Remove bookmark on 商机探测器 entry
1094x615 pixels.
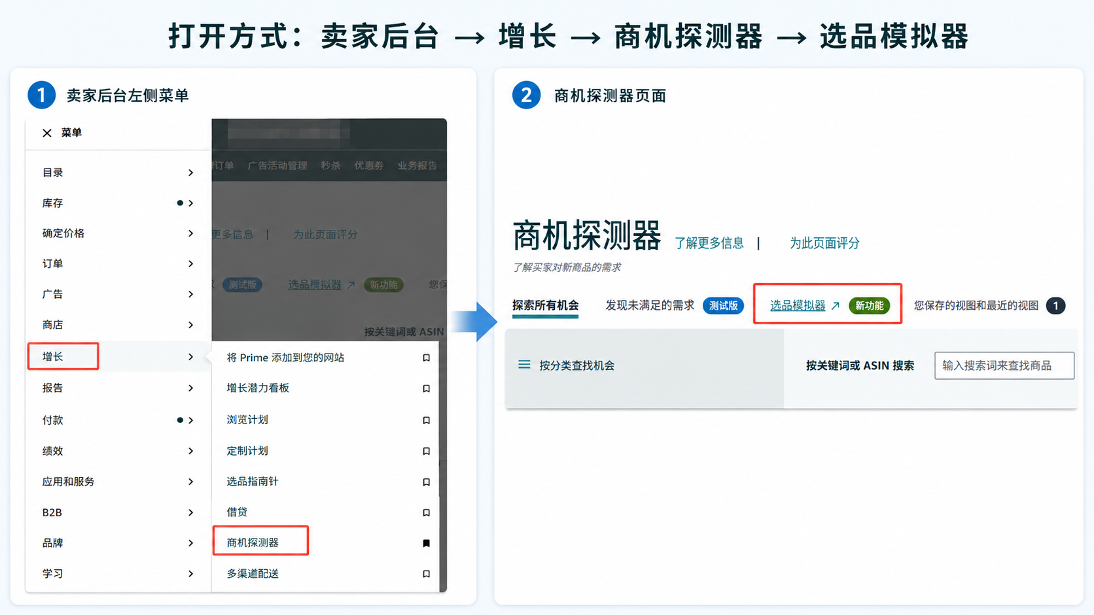(426, 543)
